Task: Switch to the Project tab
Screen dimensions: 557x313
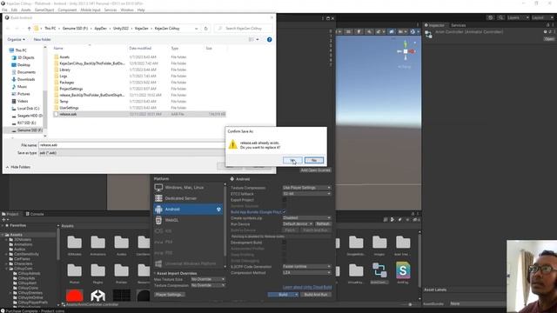Action: (x=10, y=214)
